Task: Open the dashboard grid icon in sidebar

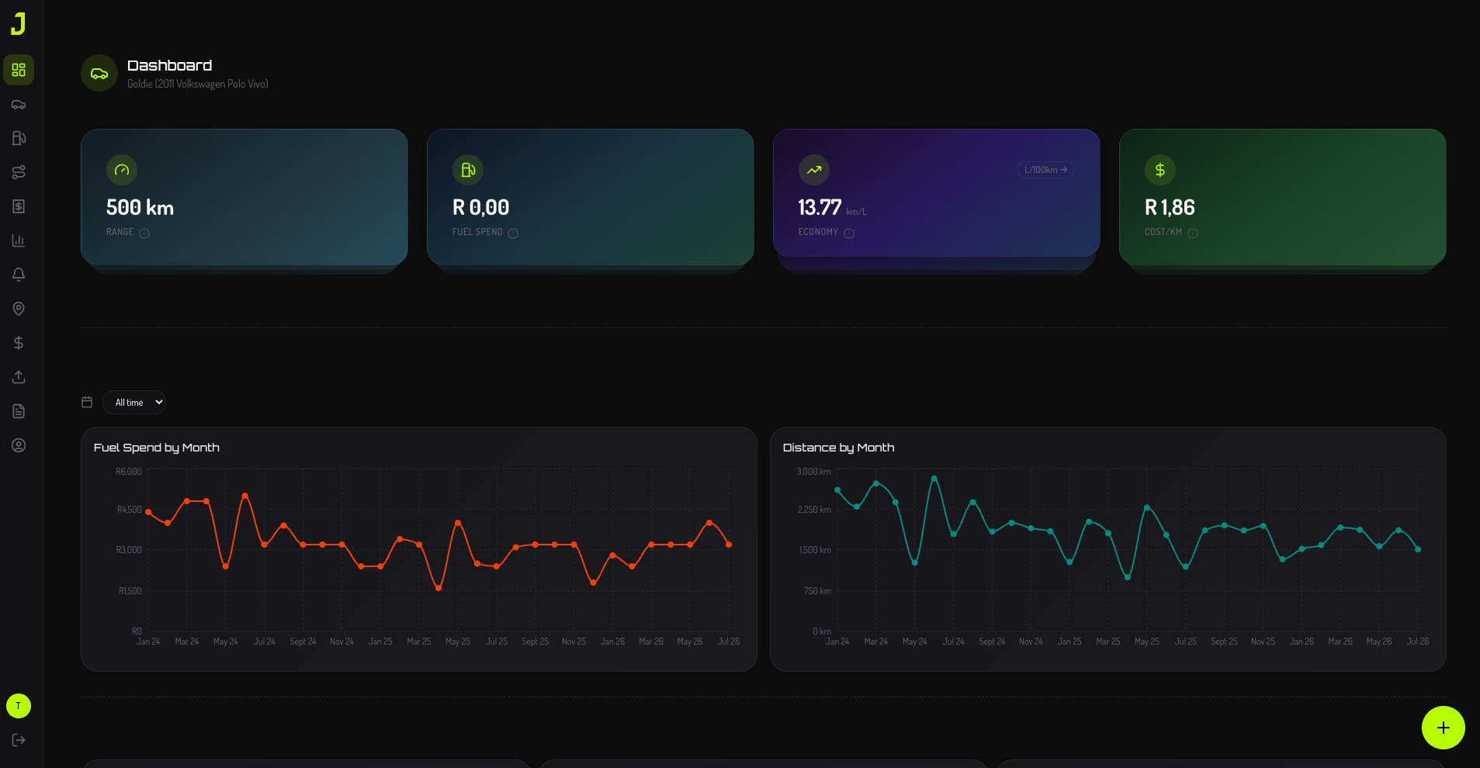Action: [x=19, y=70]
